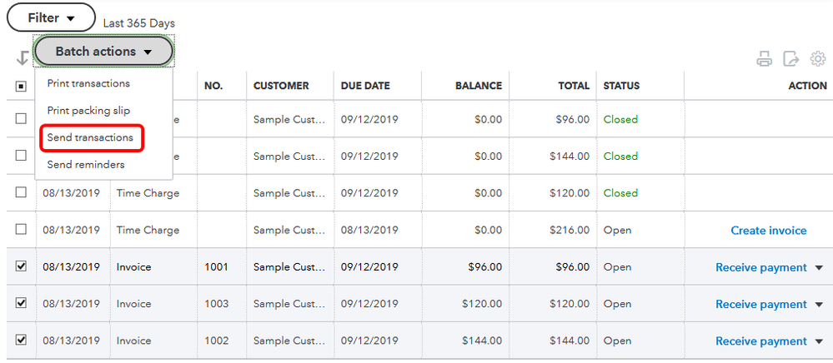Open the Filter dropdown
The width and height of the screenshot is (833, 363).
click(x=51, y=17)
